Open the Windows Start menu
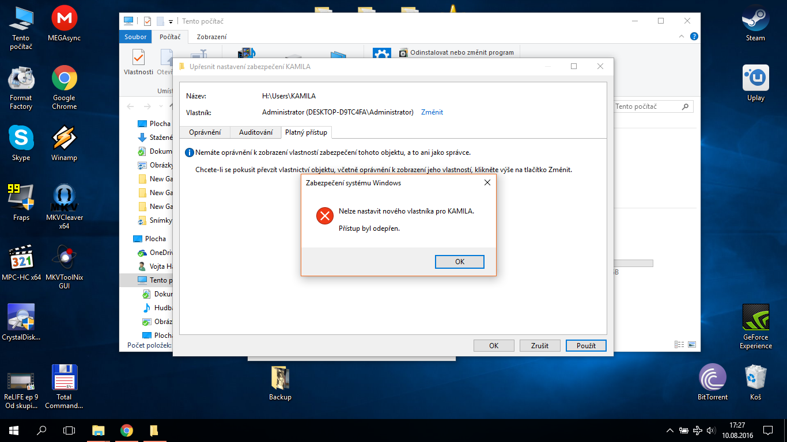Viewport: 787px width, 442px height. coord(14,430)
